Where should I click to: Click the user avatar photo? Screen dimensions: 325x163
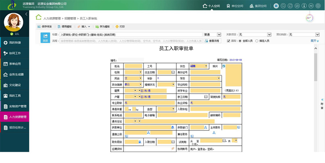coord(13,22)
